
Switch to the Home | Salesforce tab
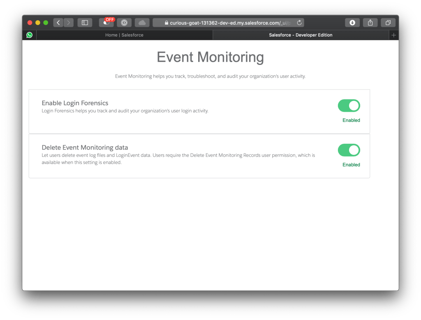point(124,35)
